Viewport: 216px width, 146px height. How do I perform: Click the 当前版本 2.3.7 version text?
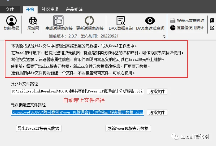pyautogui.click(x=84, y=36)
